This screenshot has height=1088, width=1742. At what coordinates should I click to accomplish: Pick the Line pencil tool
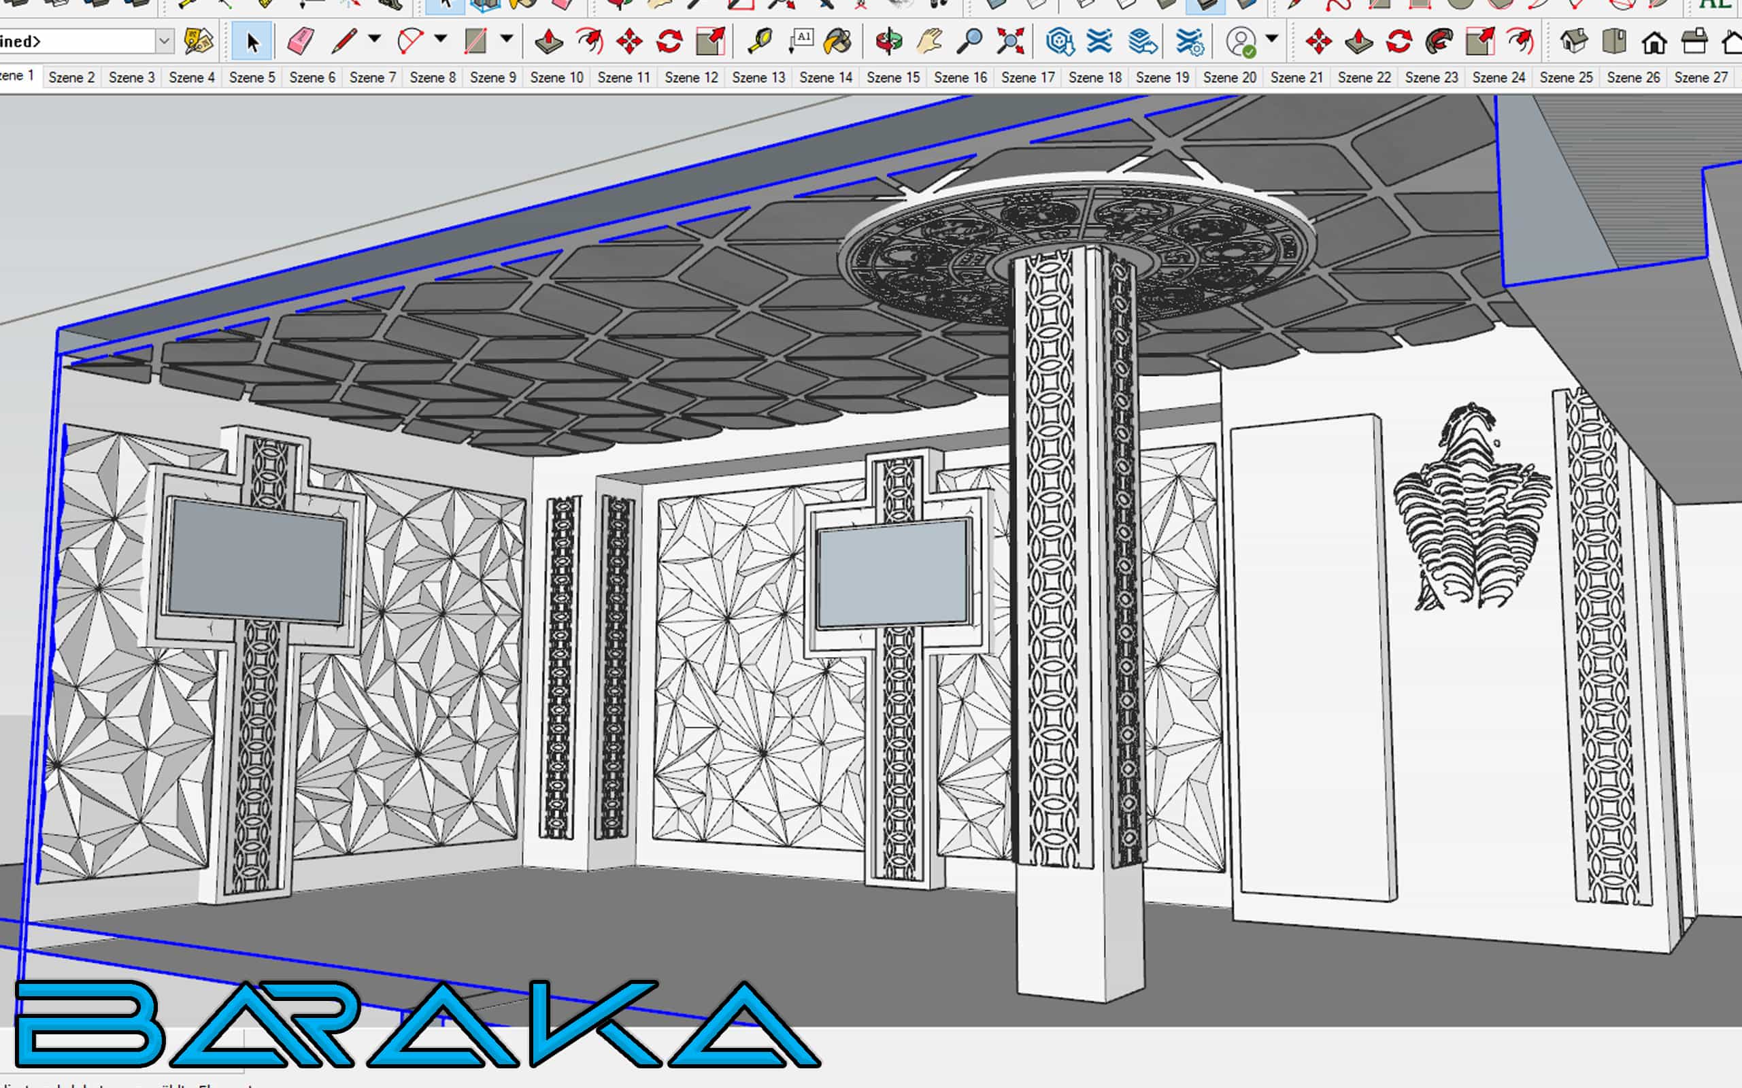point(344,41)
